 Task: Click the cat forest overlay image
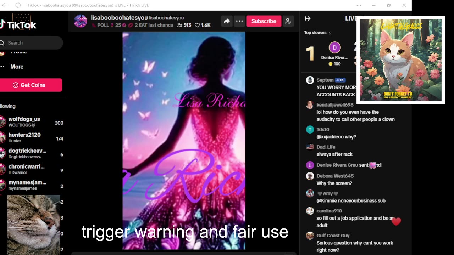[400, 60]
